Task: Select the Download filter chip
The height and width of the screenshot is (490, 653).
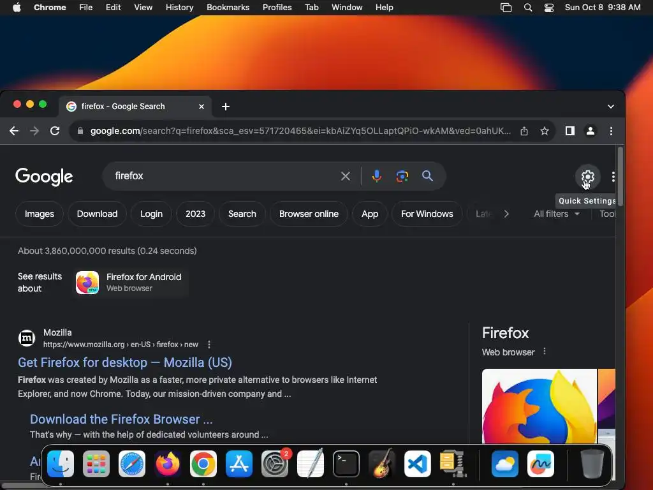Action: coord(97,214)
